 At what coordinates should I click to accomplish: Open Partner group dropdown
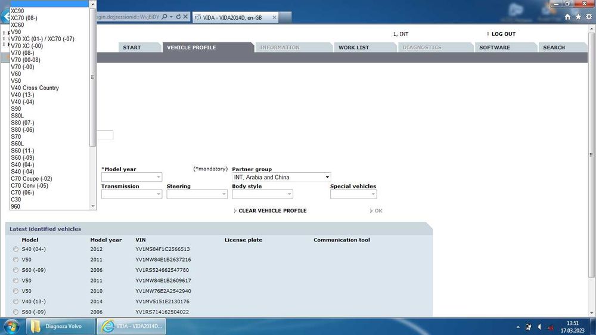281,177
